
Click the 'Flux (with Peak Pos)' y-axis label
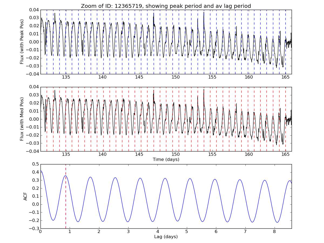pos(22,42)
